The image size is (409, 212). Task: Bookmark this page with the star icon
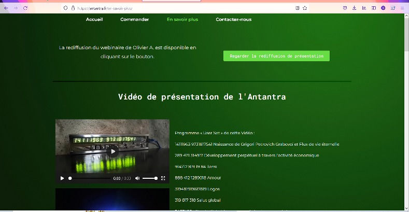[x=305, y=8]
